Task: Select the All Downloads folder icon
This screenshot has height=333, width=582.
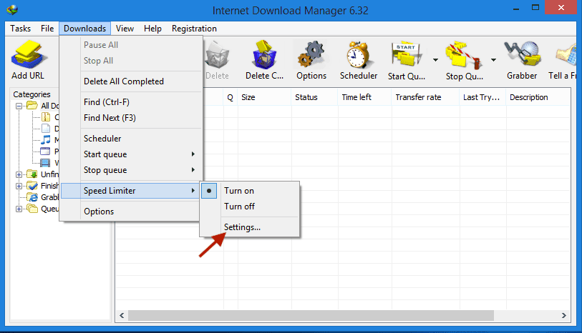Action: tap(32, 106)
